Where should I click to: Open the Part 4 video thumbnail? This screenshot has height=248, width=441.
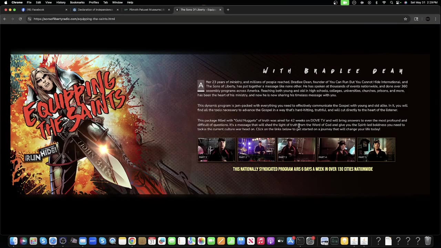click(x=336, y=149)
